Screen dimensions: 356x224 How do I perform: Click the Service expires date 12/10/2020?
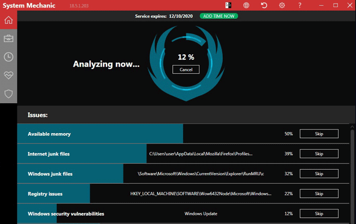tap(181, 16)
